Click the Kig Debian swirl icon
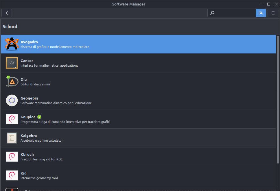280x191 pixels. coord(12,175)
